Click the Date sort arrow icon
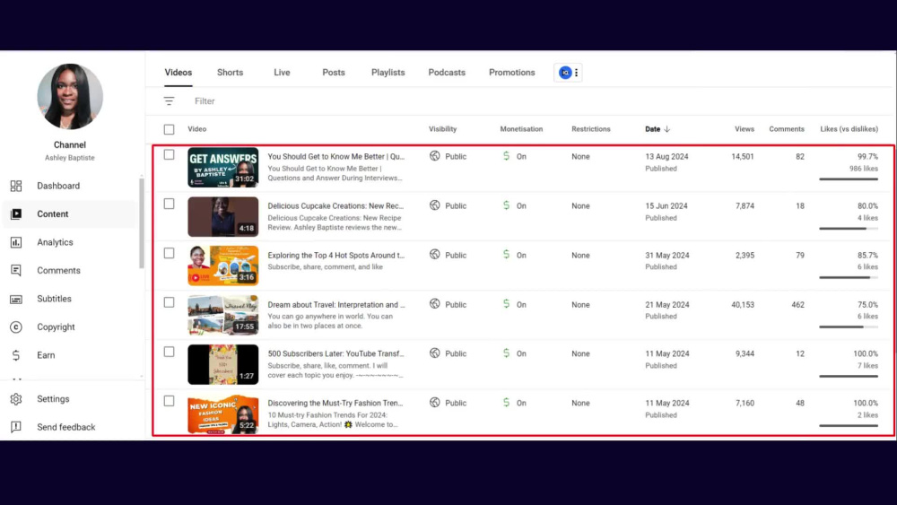 667,129
